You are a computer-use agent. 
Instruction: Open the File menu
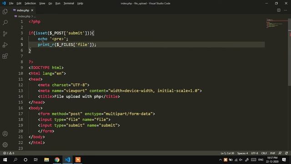11,3
